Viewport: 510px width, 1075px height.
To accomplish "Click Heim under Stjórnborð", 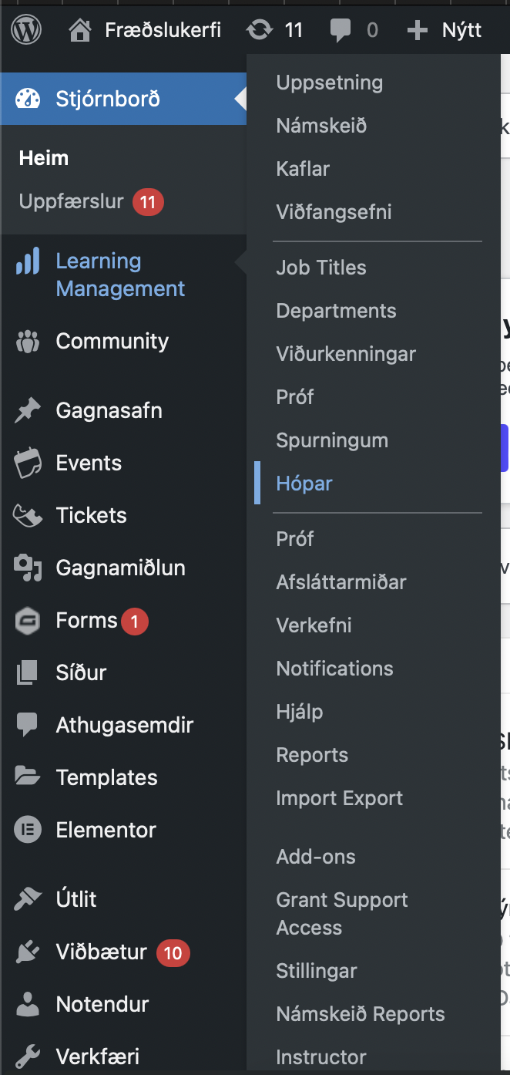I will coord(44,158).
